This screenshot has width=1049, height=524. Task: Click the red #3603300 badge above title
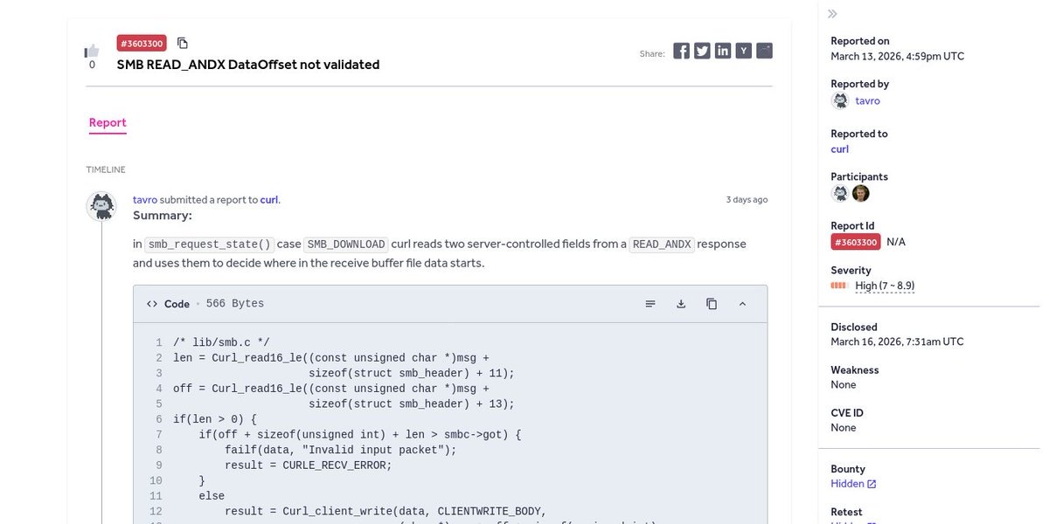tap(142, 43)
